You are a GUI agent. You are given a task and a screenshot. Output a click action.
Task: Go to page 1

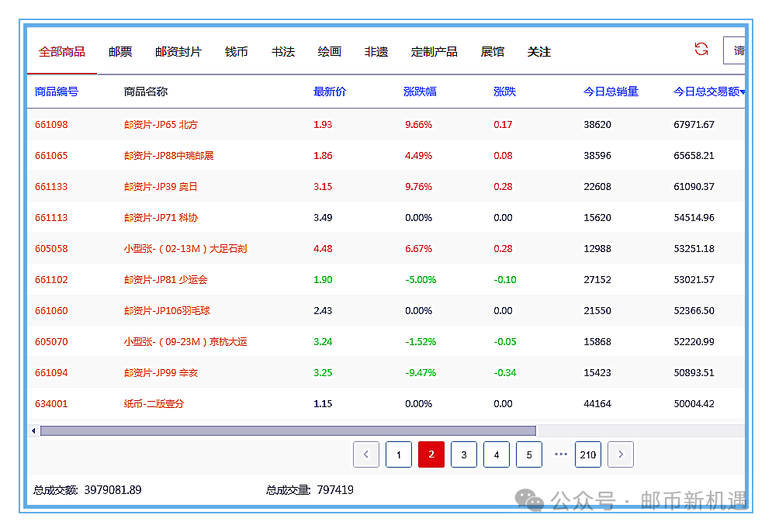[399, 454]
